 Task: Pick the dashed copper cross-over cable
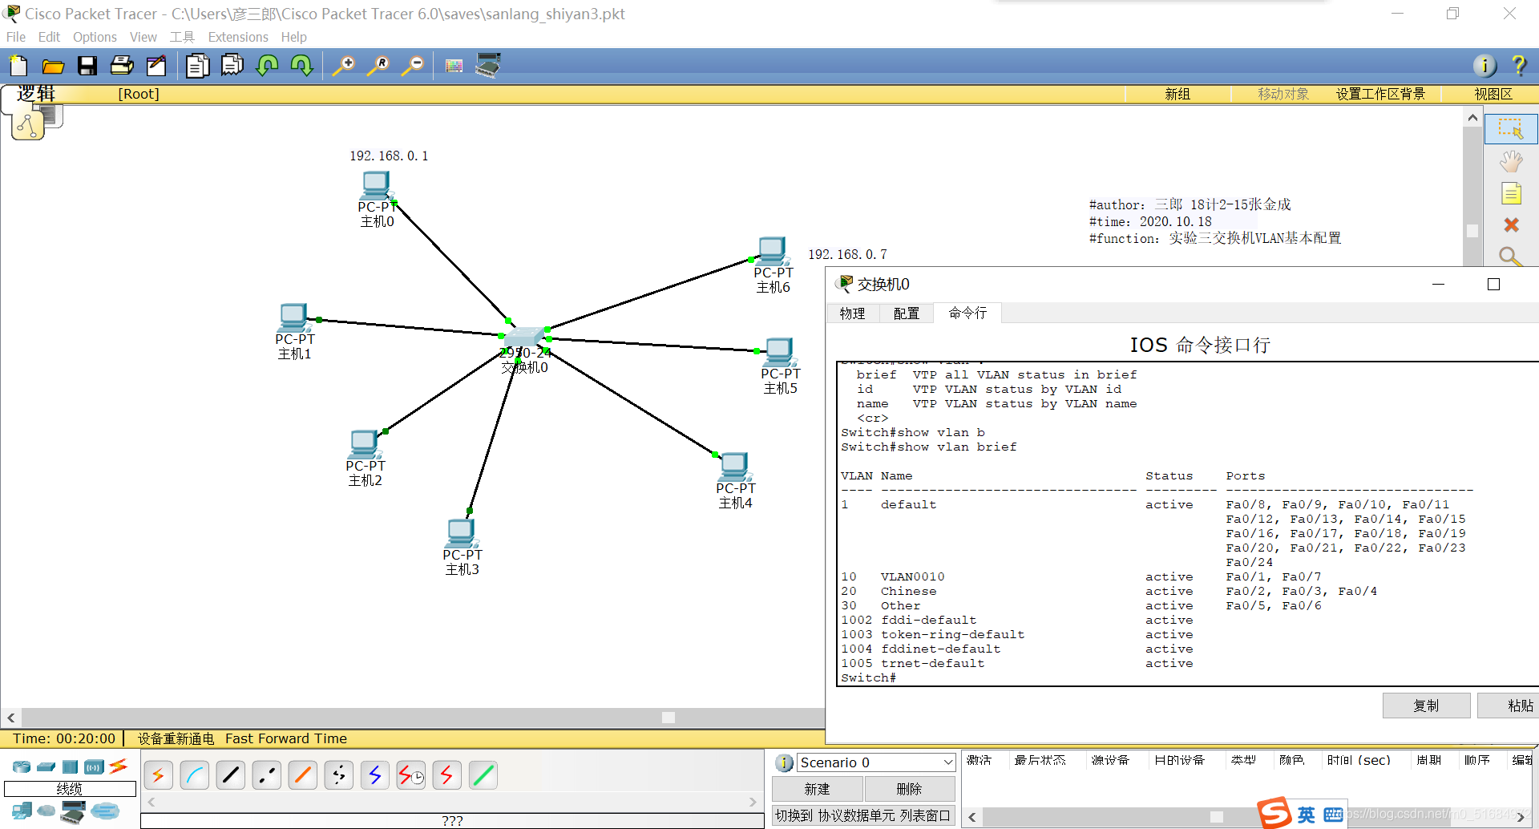pyautogui.click(x=267, y=775)
